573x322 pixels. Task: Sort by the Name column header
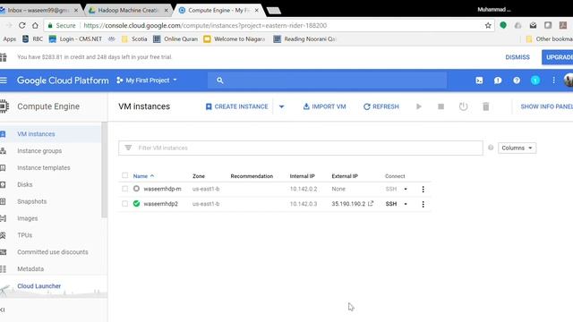(143, 176)
